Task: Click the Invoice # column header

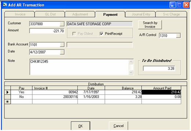Action: click(55, 88)
